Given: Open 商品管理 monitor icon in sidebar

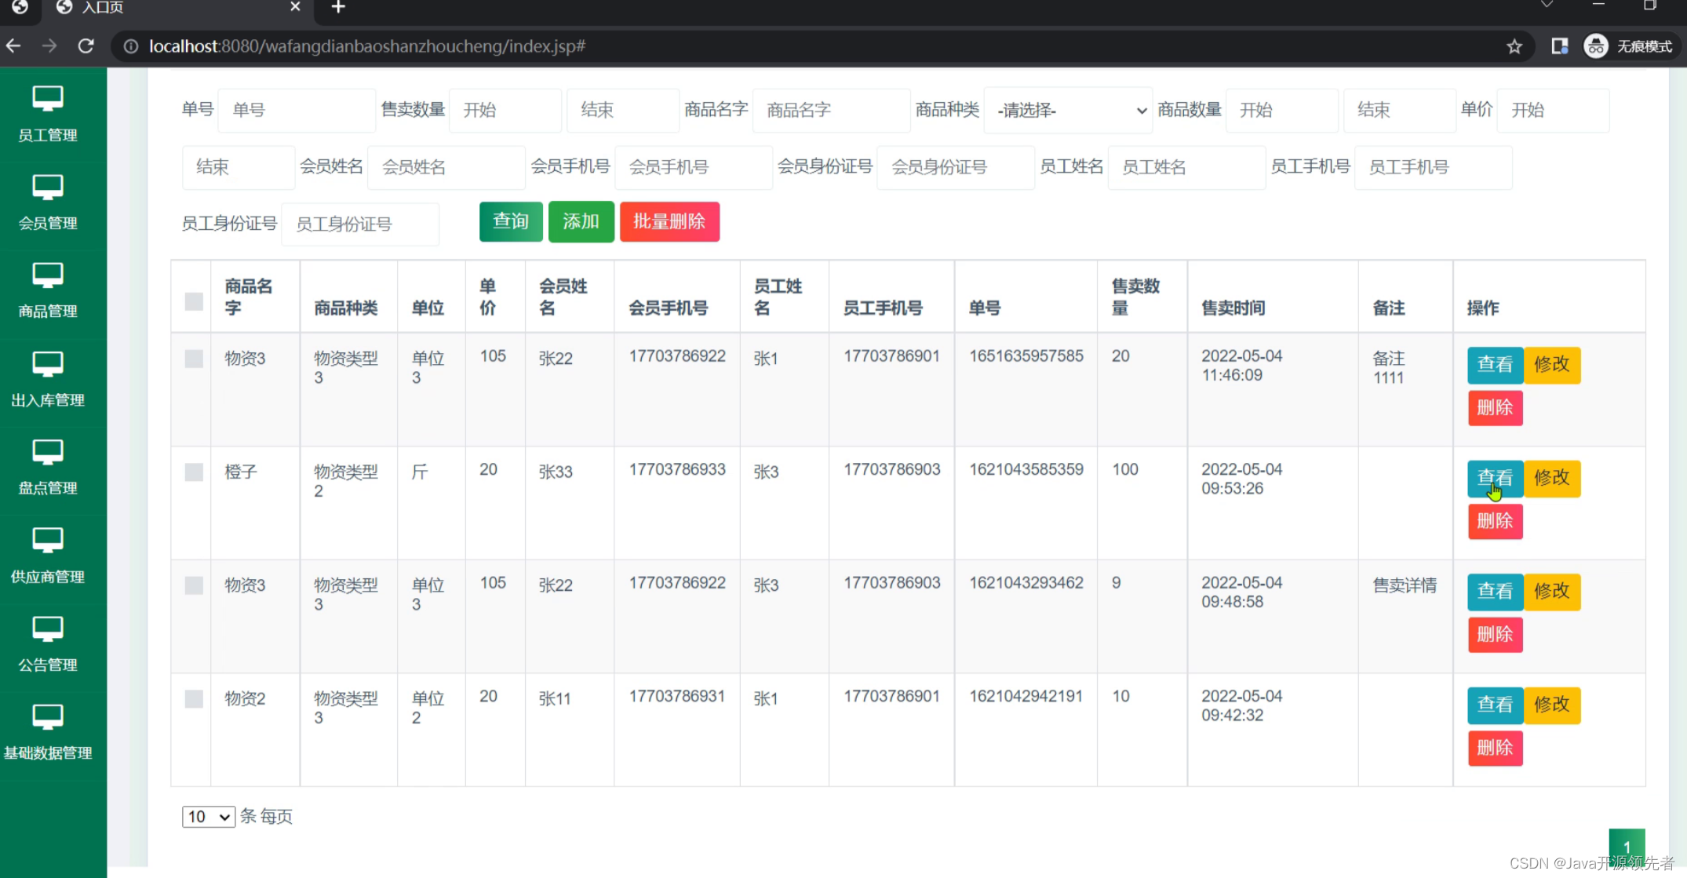Looking at the screenshot, I should pos(48,275).
